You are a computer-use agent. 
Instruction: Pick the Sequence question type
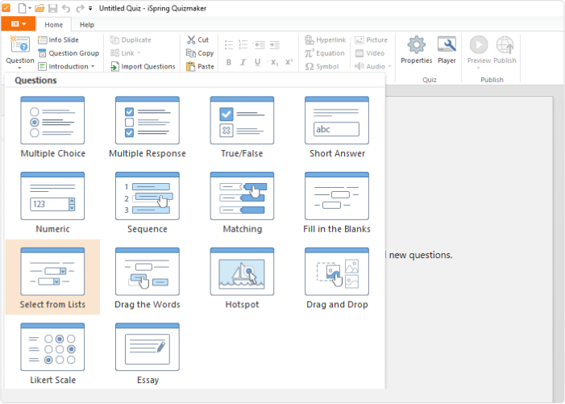point(147,202)
